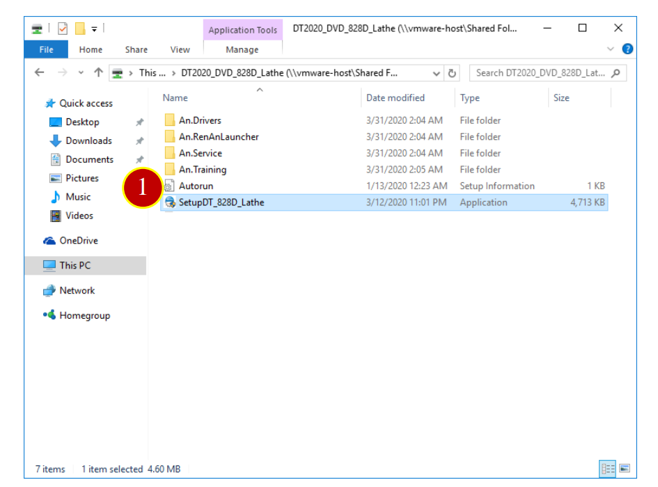Open the Manage tab under Application Tools

click(x=242, y=49)
